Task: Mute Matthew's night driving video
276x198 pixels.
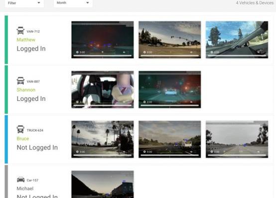Action: [124, 52]
